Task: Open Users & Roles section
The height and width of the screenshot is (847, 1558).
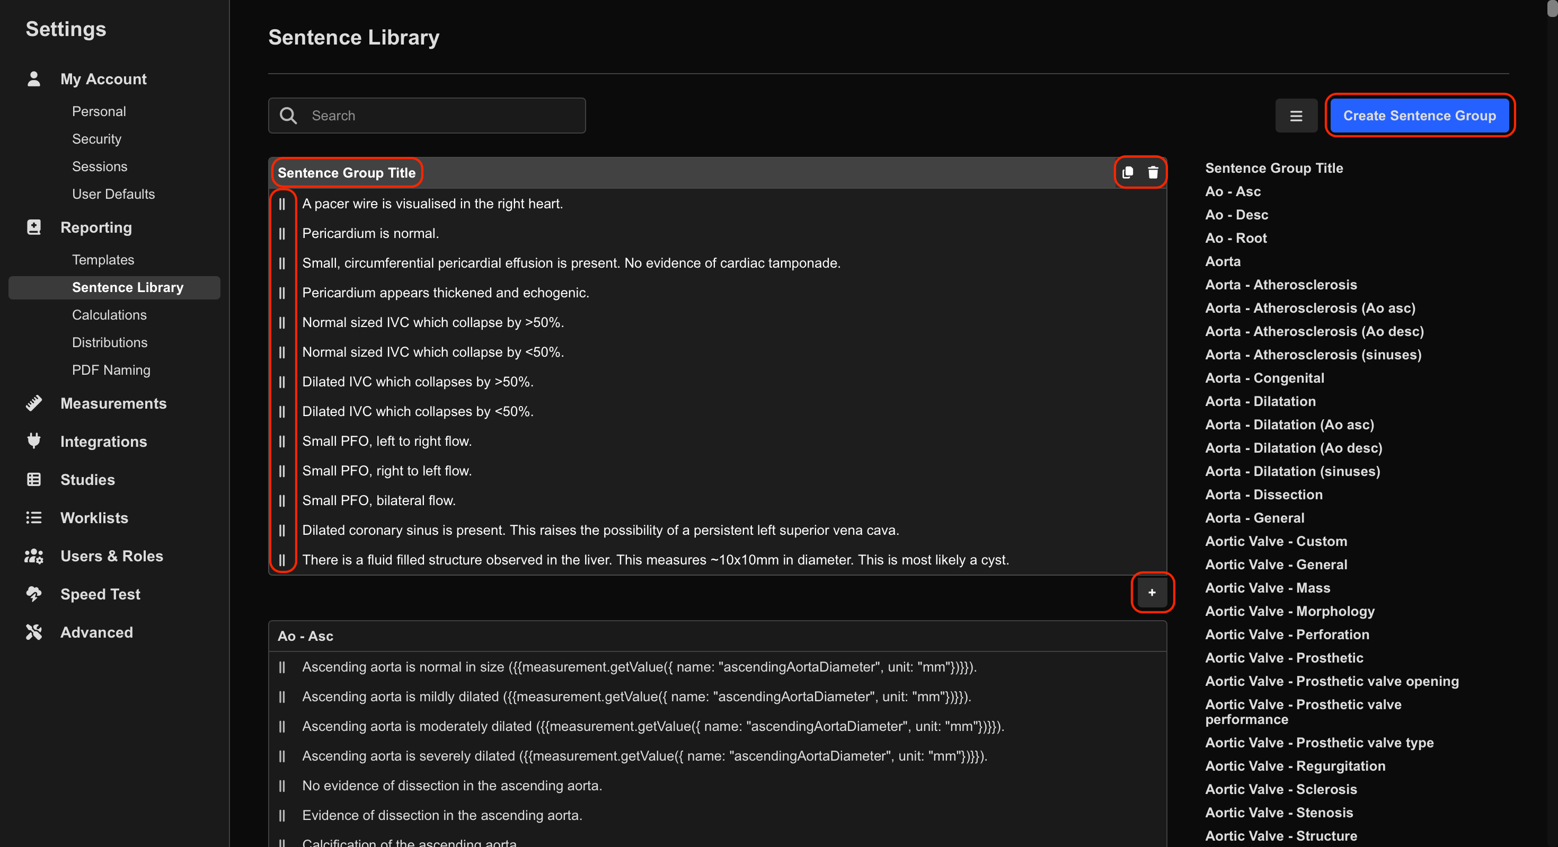Action: click(x=111, y=556)
